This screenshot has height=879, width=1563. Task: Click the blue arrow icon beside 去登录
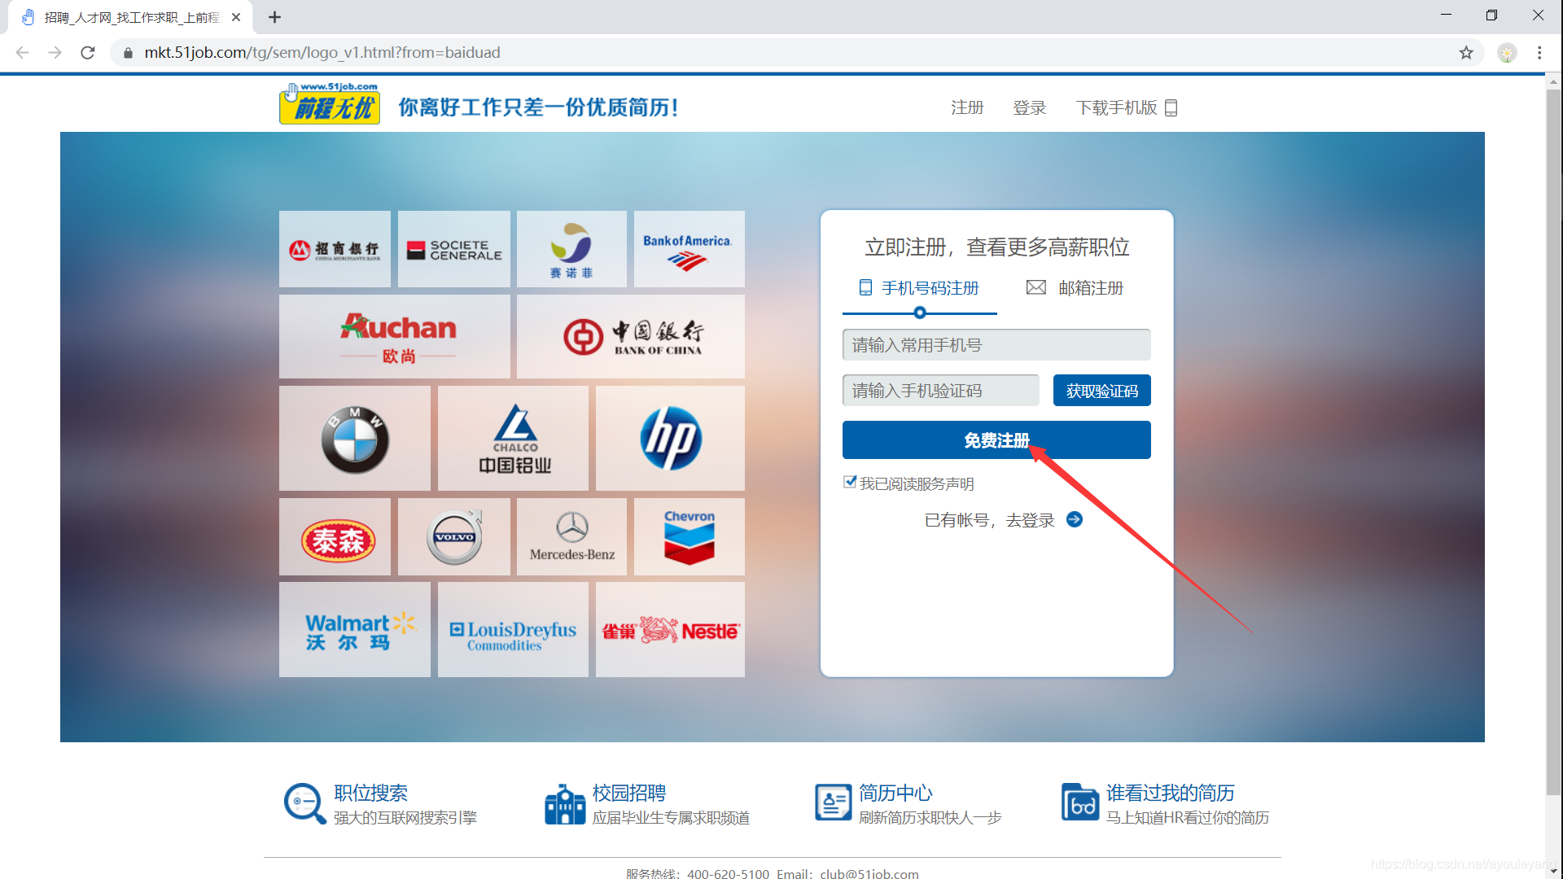(x=1075, y=519)
